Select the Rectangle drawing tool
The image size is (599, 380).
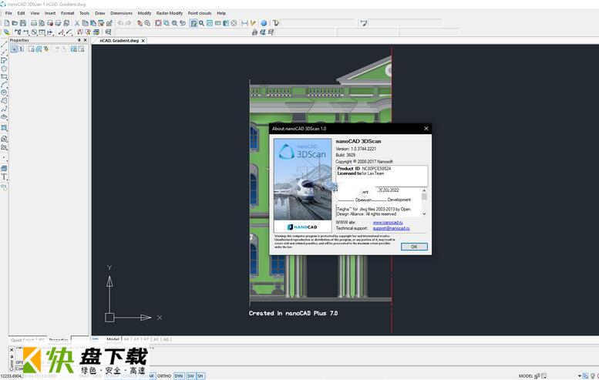pos(4,77)
